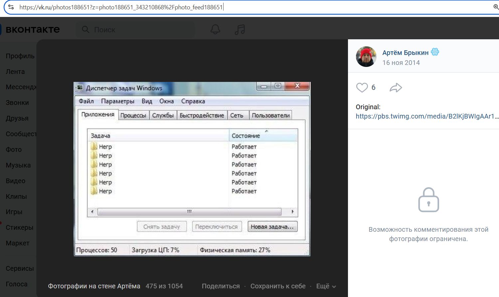Open Игры in the sidebar
The height and width of the screenshot is (297, 499).
tap(14, 212)
